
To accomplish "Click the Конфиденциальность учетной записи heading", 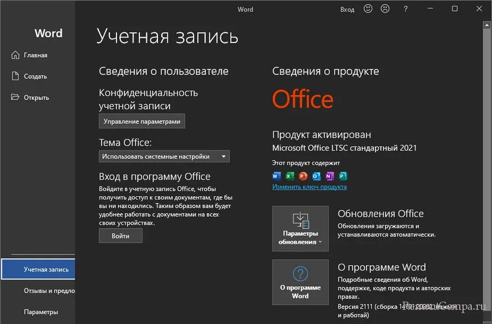I will click(148, 99).
